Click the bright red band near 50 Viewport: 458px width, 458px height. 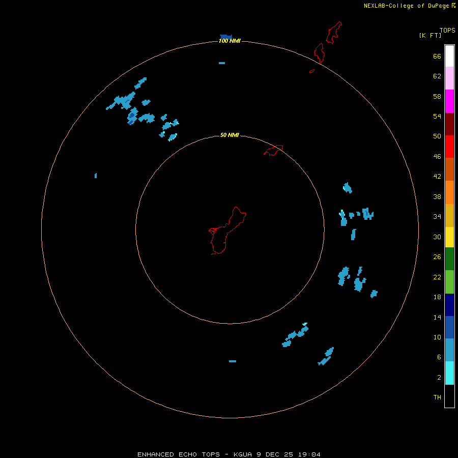449,147
